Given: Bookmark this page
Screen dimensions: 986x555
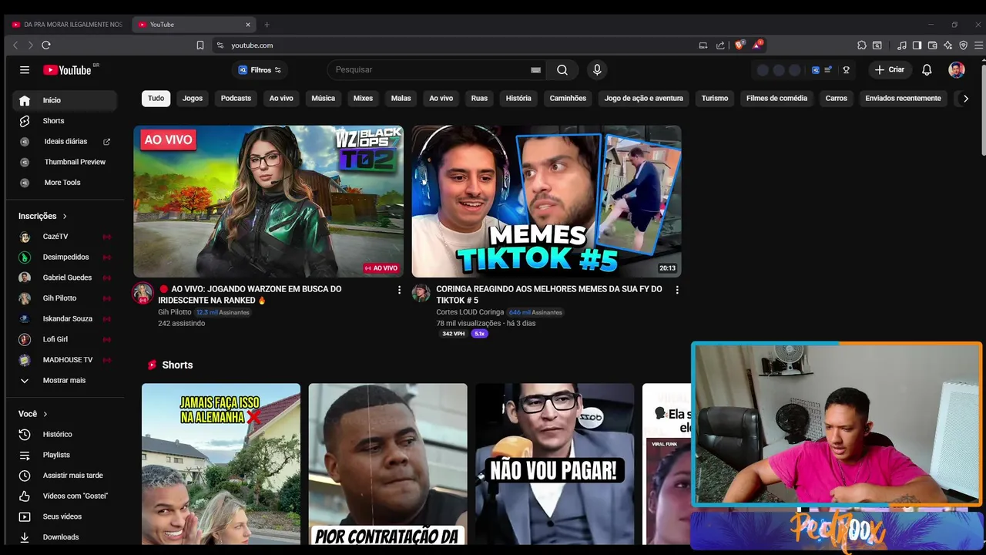Looking at the screenshot, I should [200, 45].
